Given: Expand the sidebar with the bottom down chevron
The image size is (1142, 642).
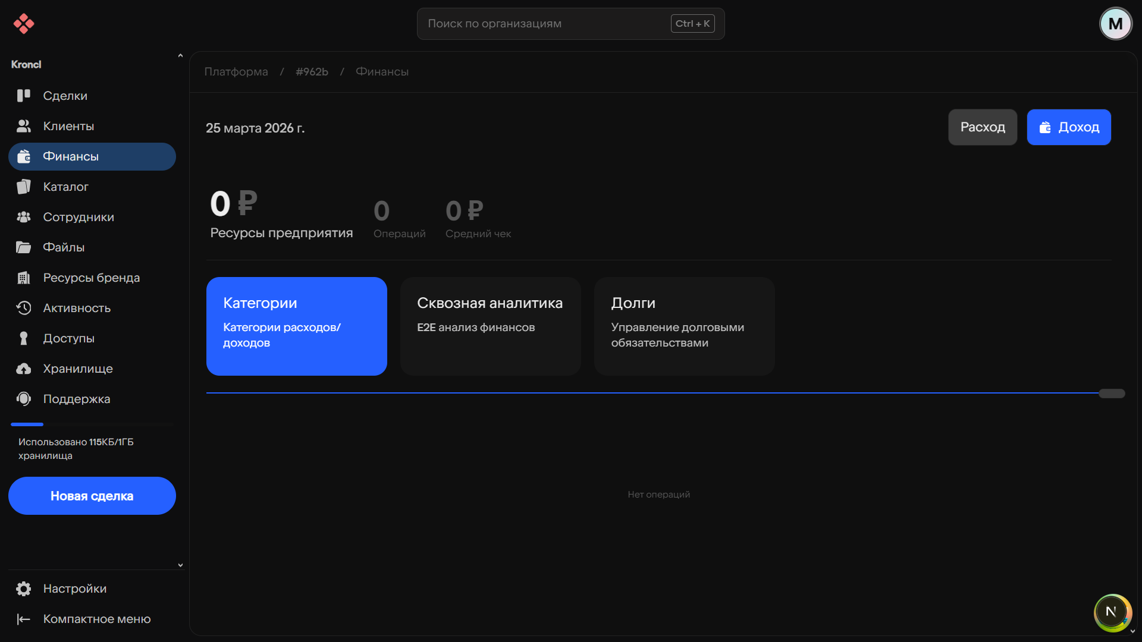Looking at the screenshot, I should 180,565.
